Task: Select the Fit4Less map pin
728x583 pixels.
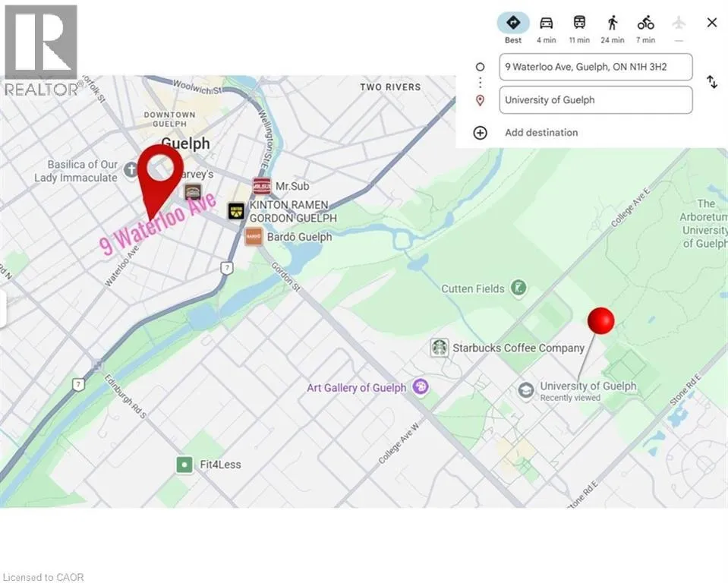Action: [184, 465]
